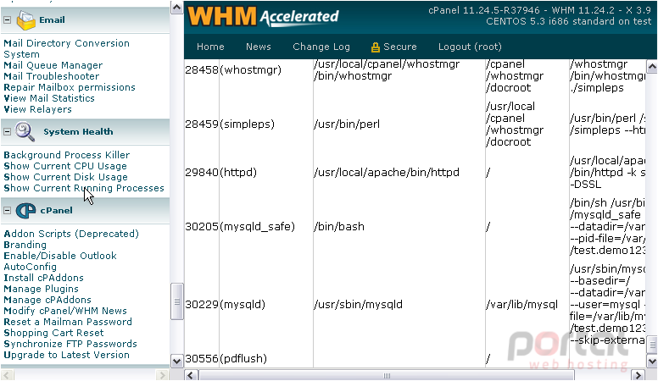Click the process table horizontal scrollbar thumb

(x=387, y=375)
